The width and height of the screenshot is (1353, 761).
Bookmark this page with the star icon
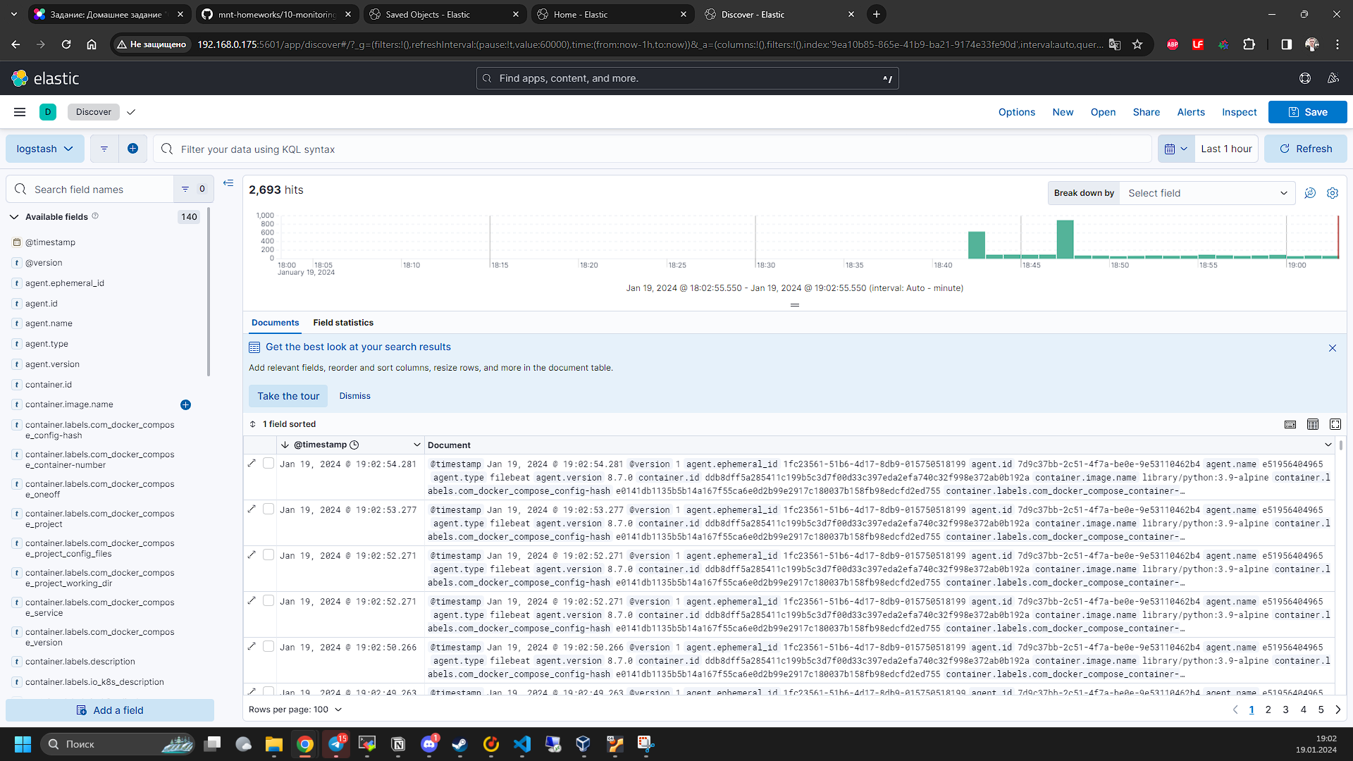point(1137,44)
